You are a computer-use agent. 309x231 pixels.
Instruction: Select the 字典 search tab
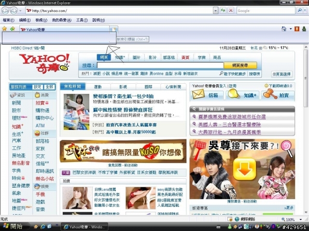coord(202,58)
